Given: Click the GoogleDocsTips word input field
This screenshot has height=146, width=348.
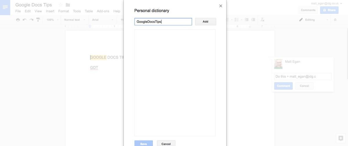Looking at the screenshot, I should [163, 21].
